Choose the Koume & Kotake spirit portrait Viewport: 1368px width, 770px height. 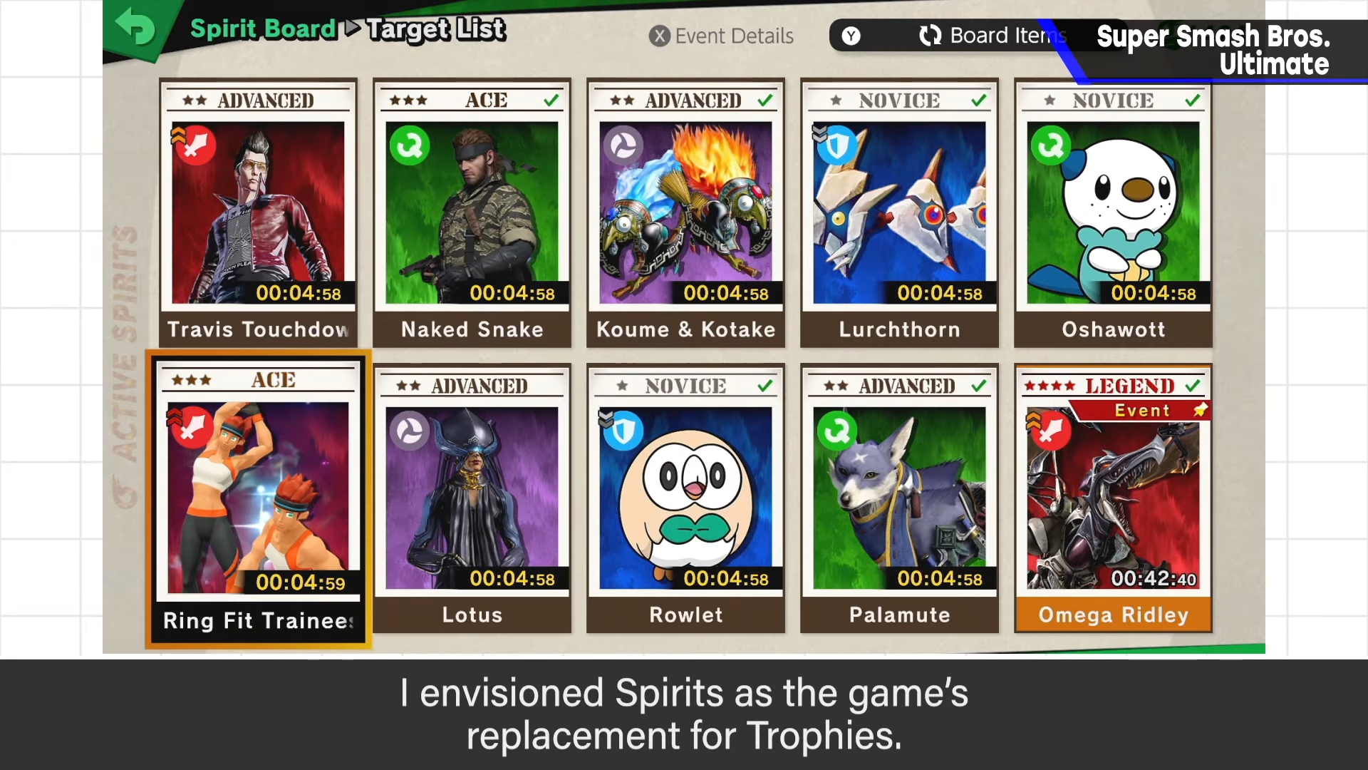pos(685,212)
